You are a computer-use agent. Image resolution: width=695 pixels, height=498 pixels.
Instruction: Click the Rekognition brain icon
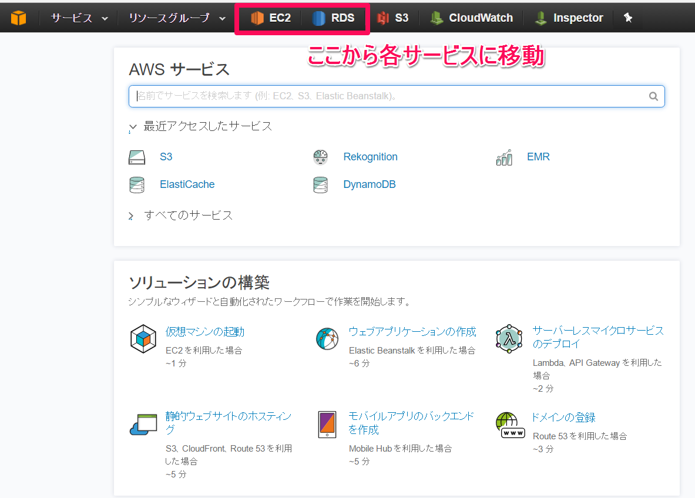(x=320, y=157)
